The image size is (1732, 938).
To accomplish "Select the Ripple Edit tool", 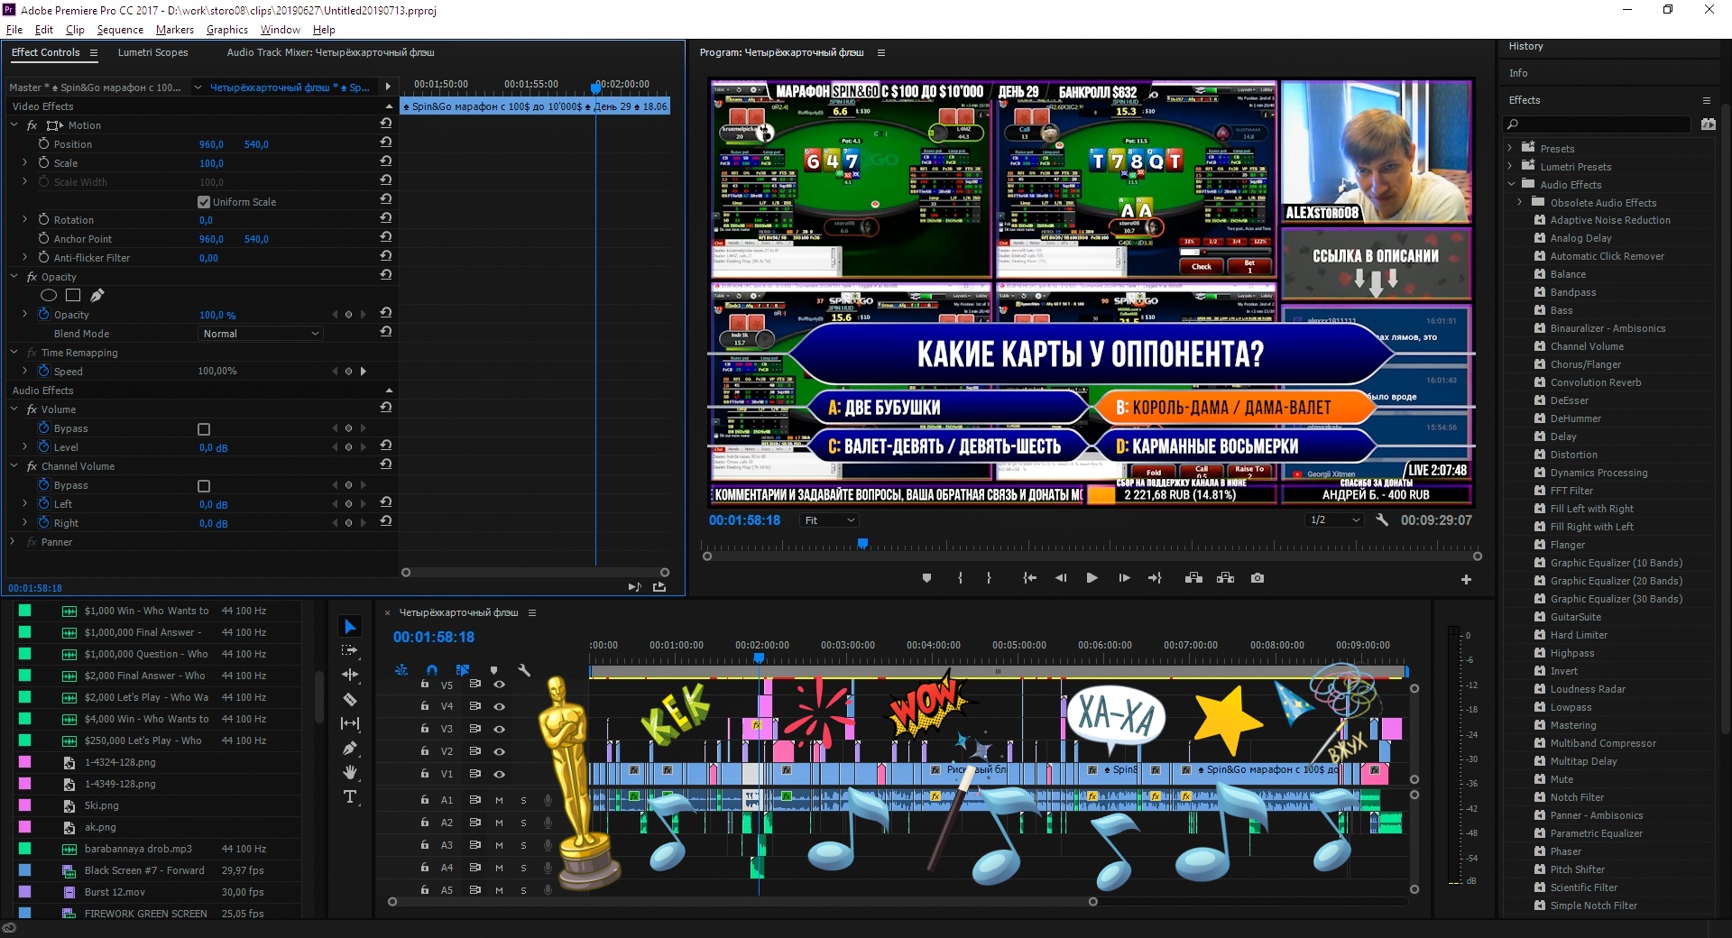I will click(350, 675).
